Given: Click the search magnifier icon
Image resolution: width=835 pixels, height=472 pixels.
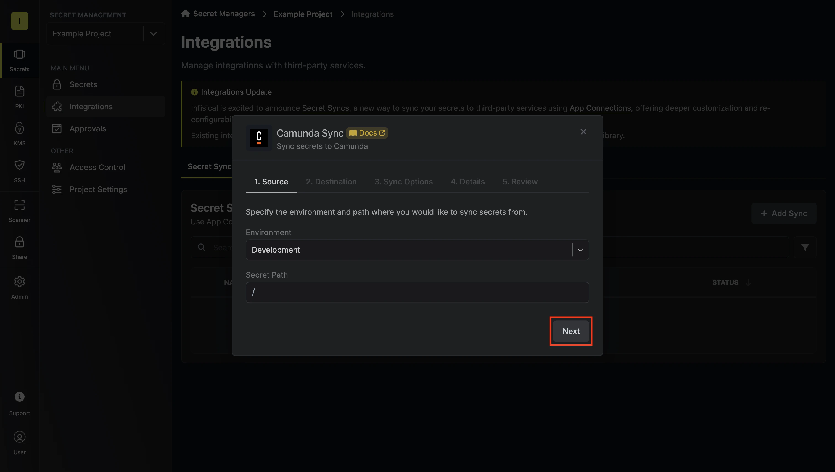Looking at the screenshot, I should pyautogui.click(x=201, y=247).
